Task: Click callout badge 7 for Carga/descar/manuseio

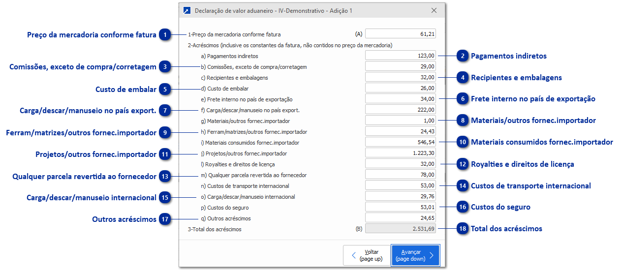Action: [166, 110]
